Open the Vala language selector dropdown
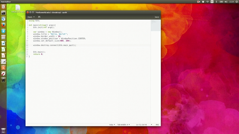The height and width of the screenshot is (134, 239). coord(112,124)
